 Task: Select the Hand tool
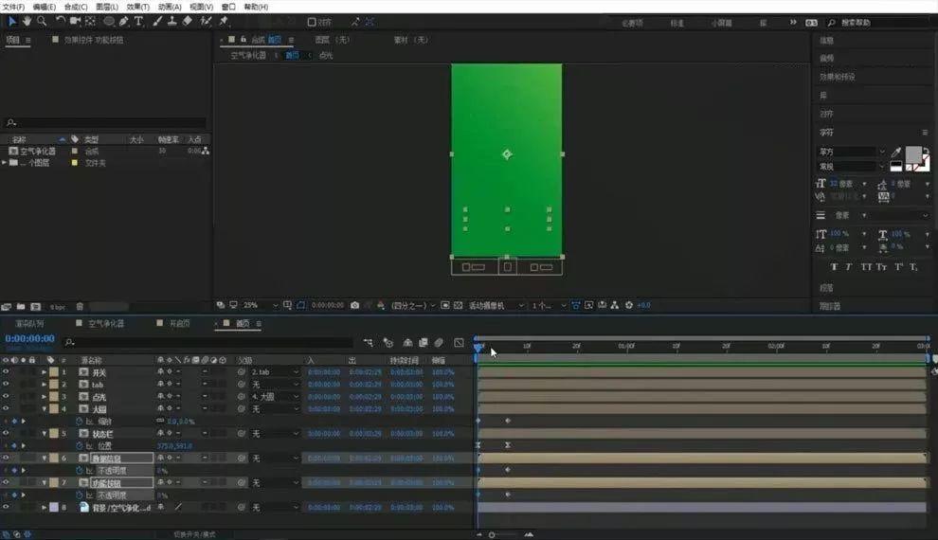pyautogui.click(x=27, y=22)
